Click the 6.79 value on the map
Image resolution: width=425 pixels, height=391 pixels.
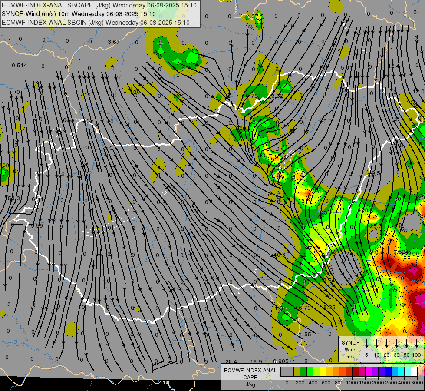click(x=304, y=308)
